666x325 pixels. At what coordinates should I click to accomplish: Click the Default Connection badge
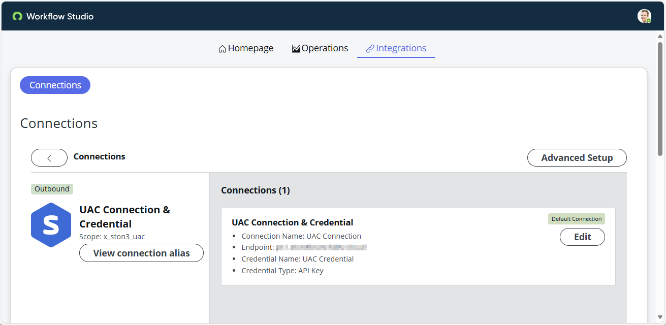(577, 219)
